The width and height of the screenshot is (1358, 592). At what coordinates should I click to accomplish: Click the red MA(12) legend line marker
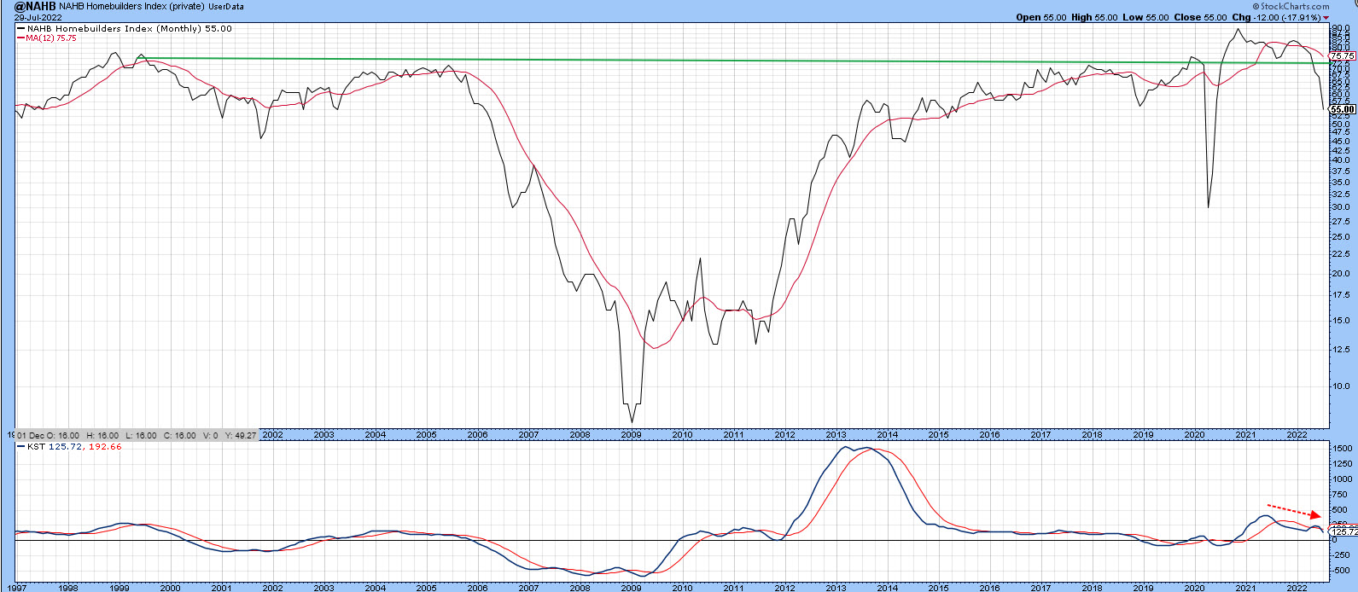click(x=20, y=38)
